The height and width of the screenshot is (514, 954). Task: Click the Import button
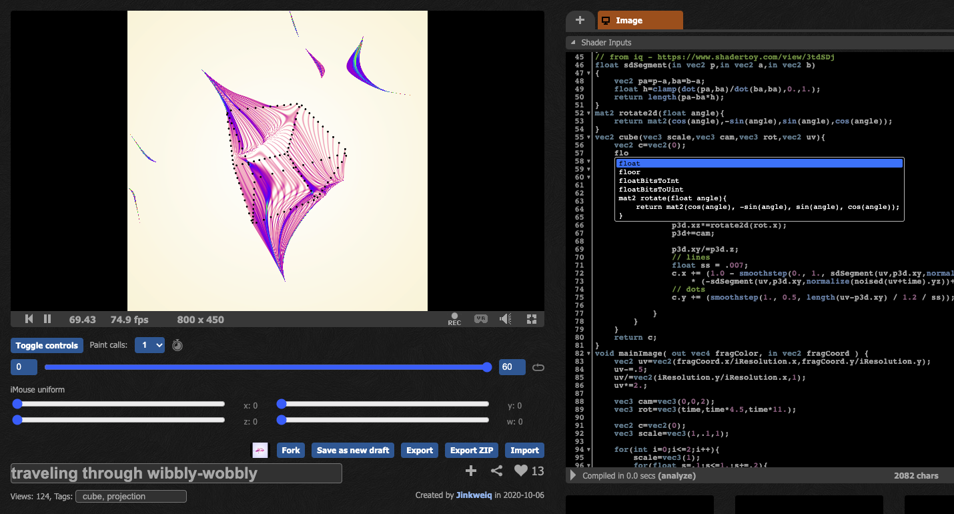pos(524,450)
